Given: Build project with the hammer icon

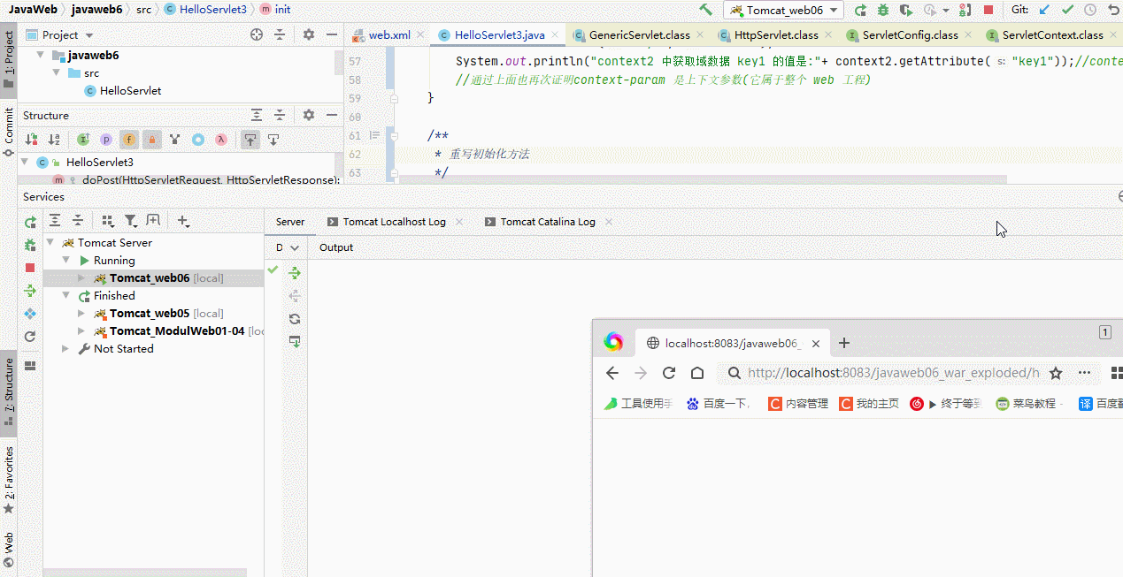Looking at the screenshot, I should [x=705, y=10].
